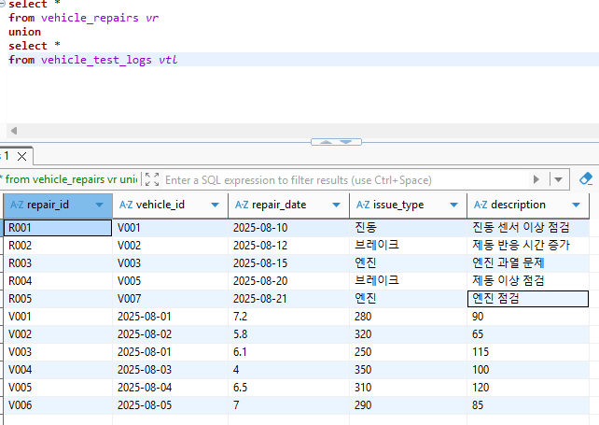Screen dimensions: 599x425
Task: Maximize the editor with the down arrow
Action: (x=346, y=142)
